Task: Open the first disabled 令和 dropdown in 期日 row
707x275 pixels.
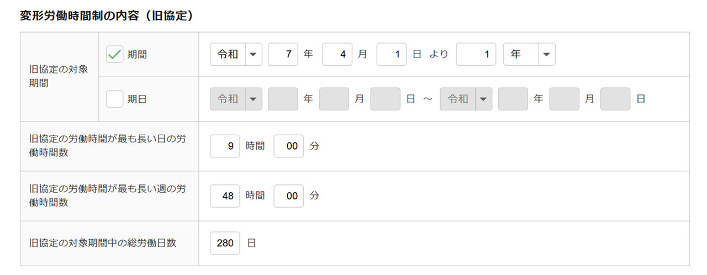Action: [x=236, y=99]
